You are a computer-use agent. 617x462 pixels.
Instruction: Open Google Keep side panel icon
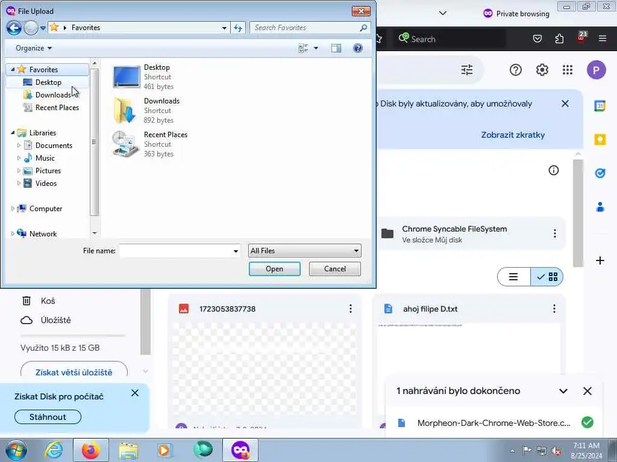[600, 140]
